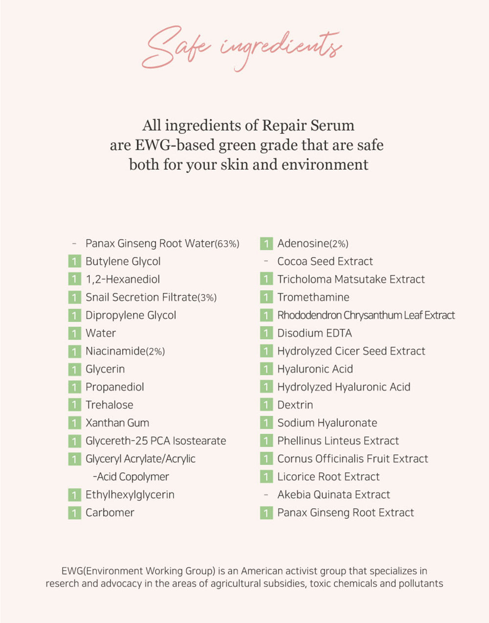The image size is (489, 623).
Task: Click the Akebia Quinata Extract ingredient
Action: pyautogui.click(x=333, y=495)
